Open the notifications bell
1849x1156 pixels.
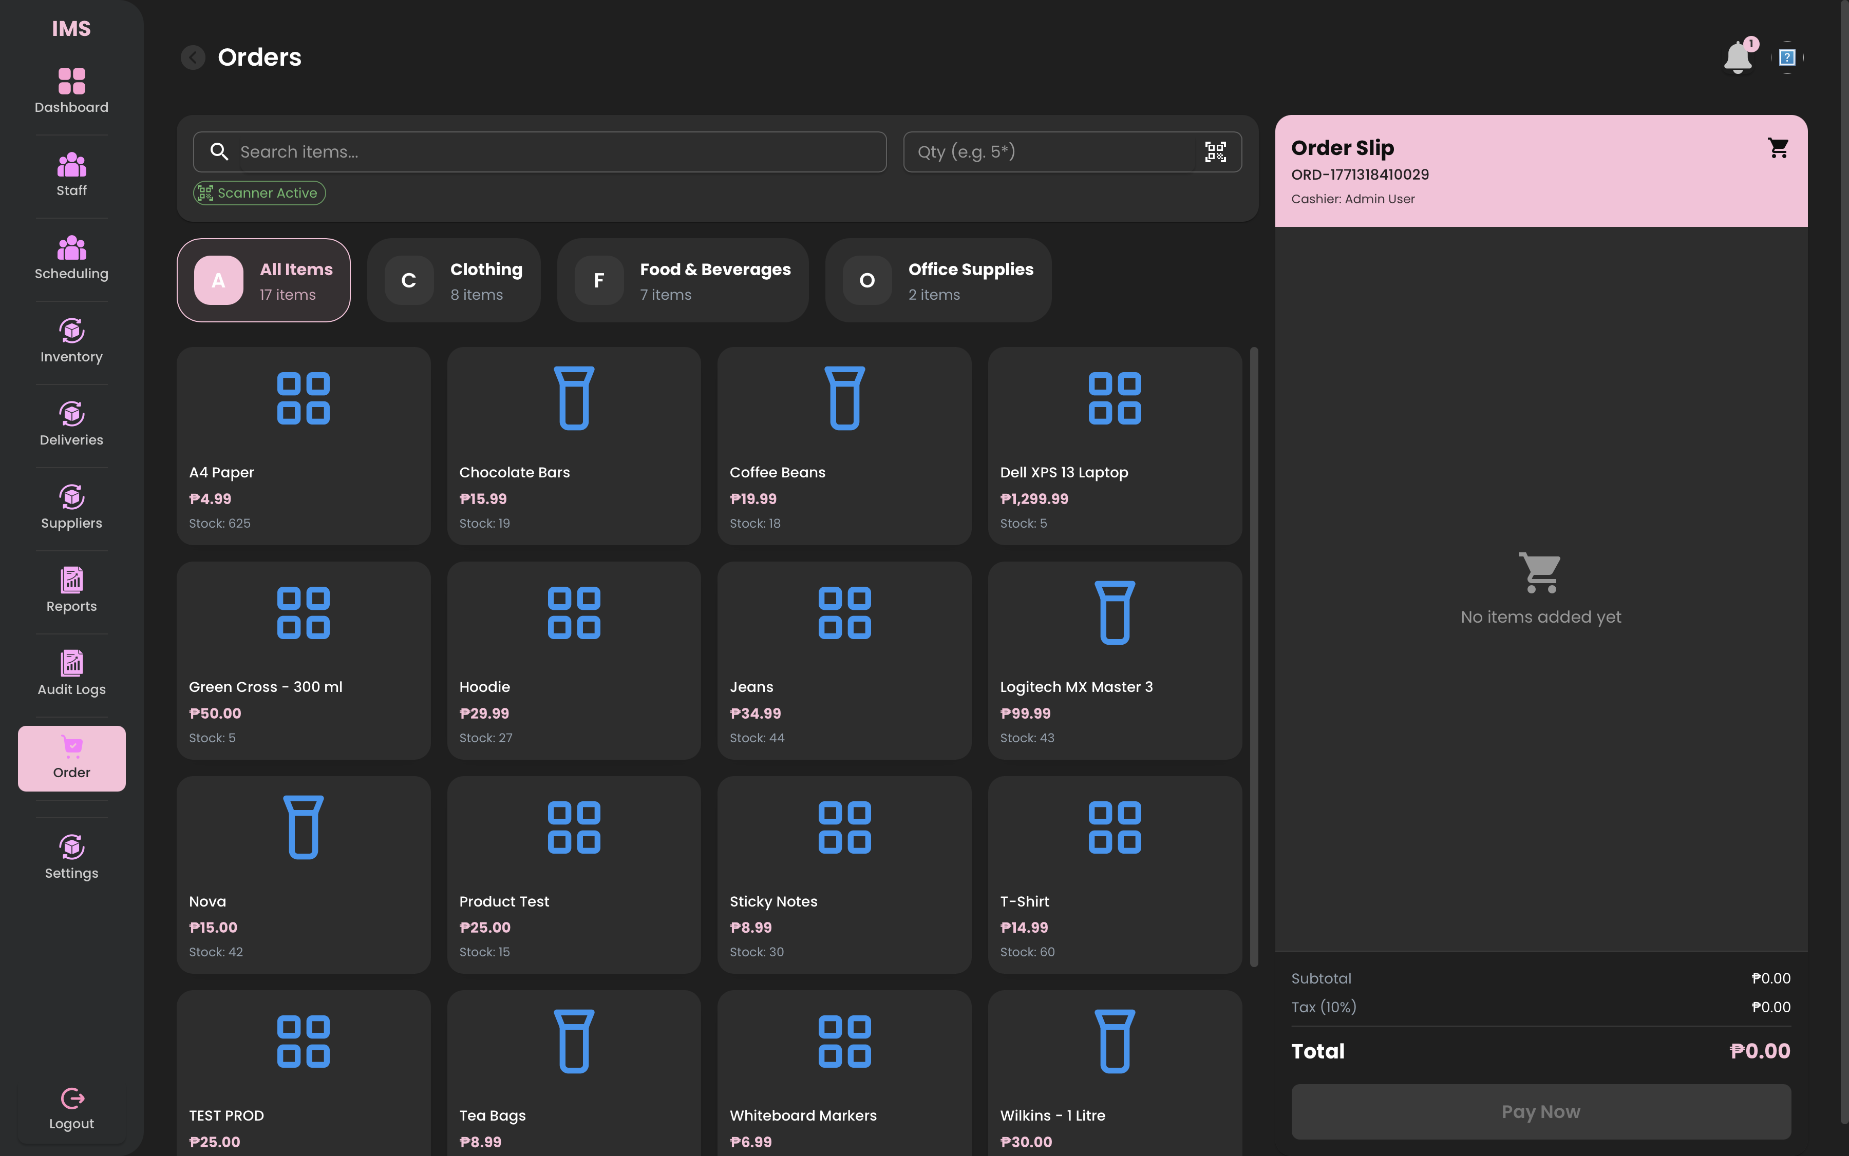[x=1738, y=57]
